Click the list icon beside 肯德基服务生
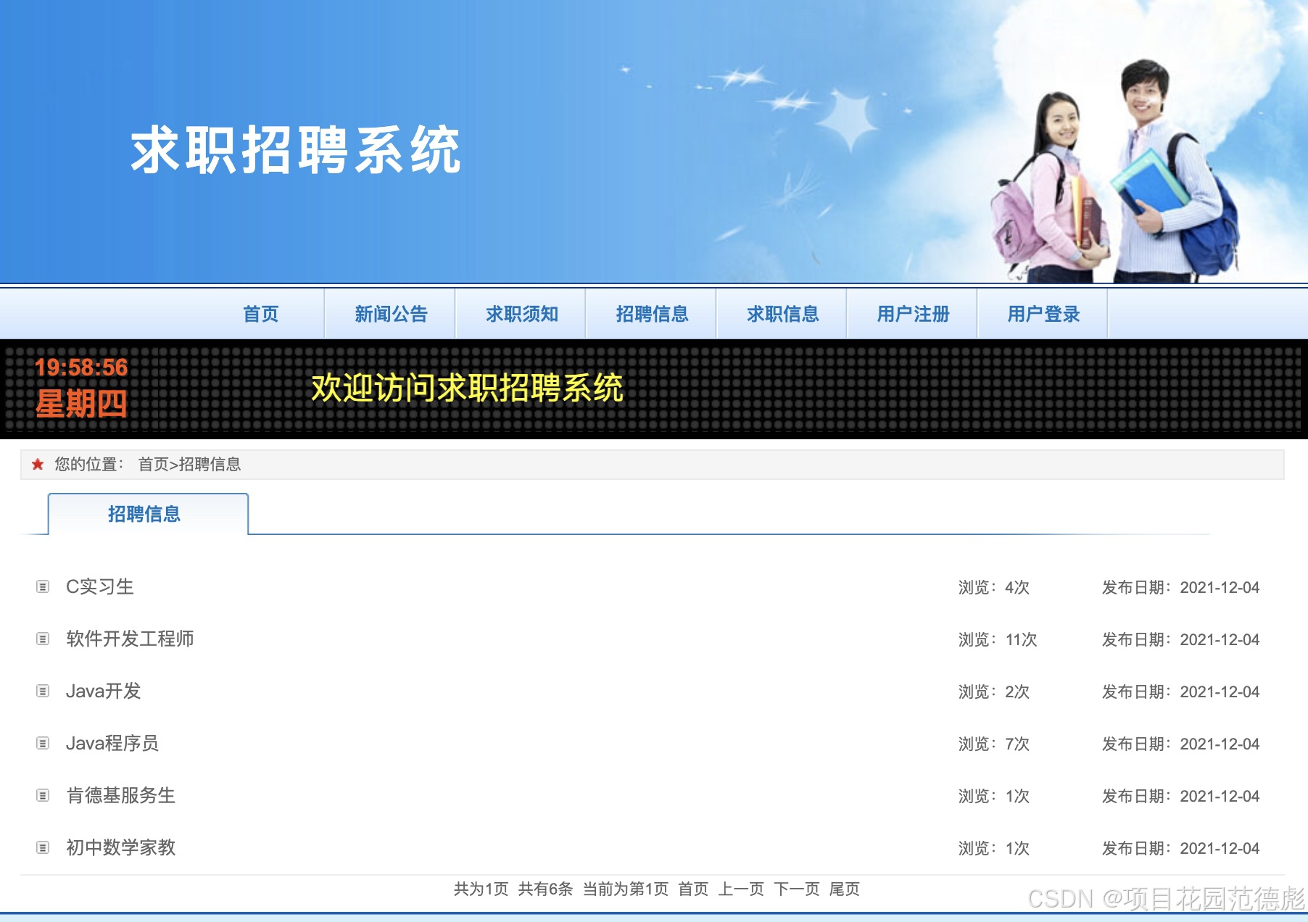 43,795
